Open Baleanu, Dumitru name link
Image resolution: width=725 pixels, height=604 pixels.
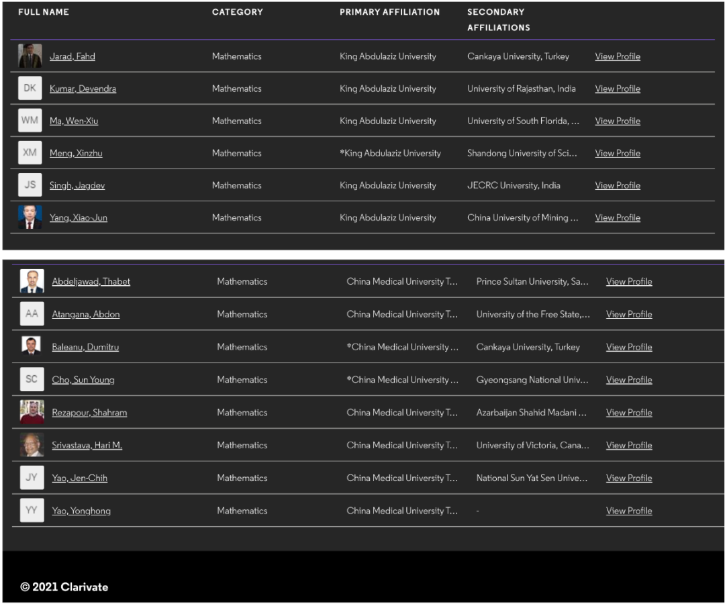[x=85, y=347]
